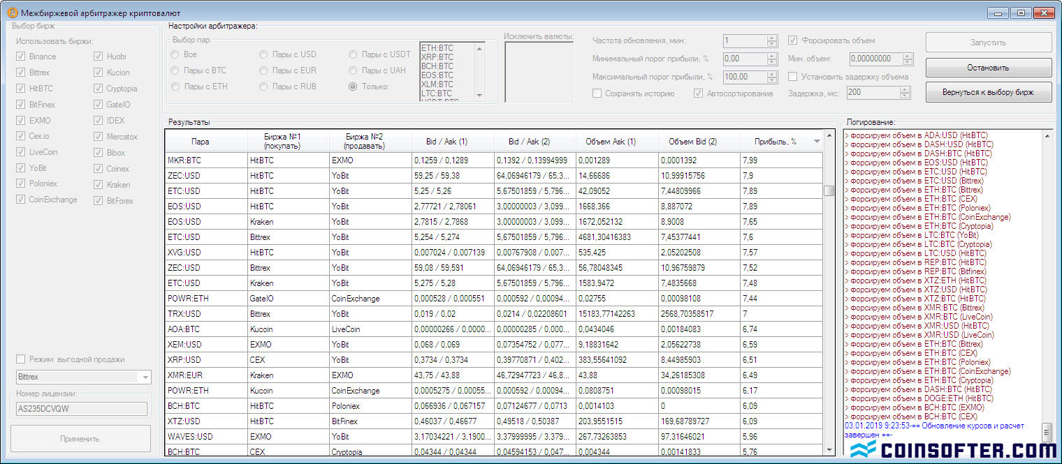Toggle the Автосортирование checkbox

point(698,93)
